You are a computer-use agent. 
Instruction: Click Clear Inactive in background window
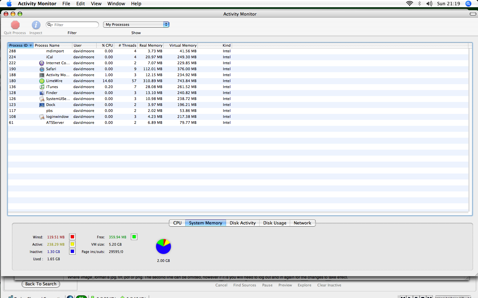329,285
